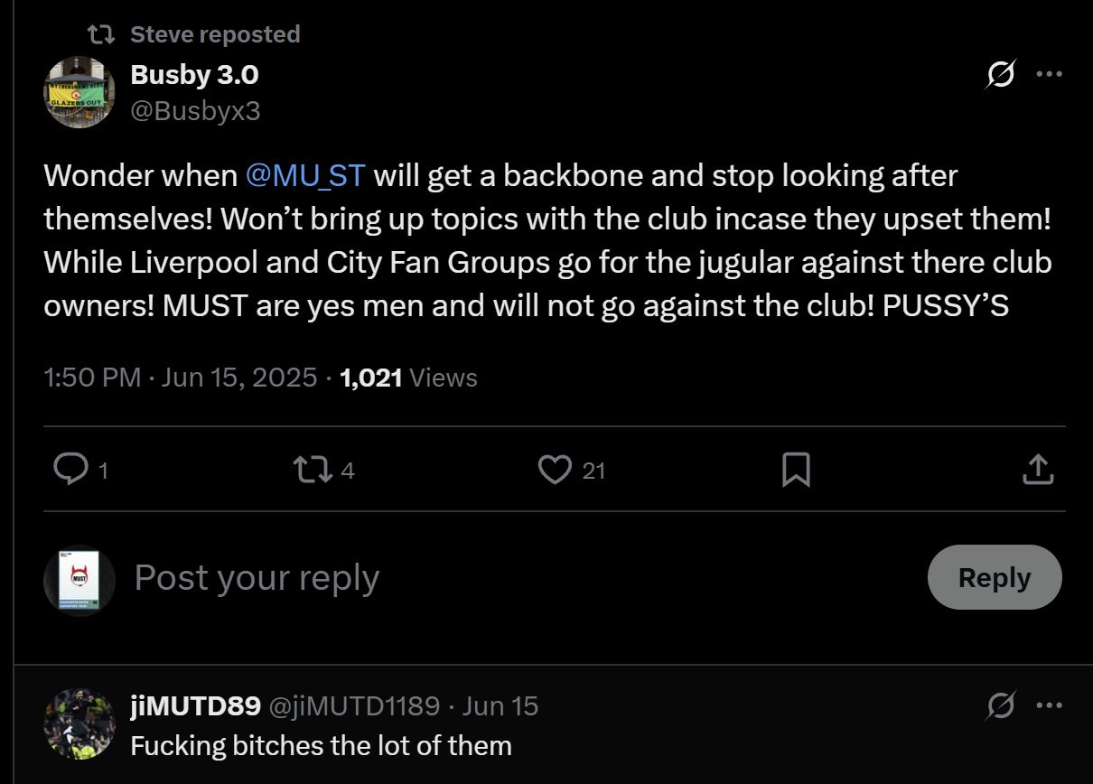Bookmark this post
The image size is (1093, 784).
(x=796, y=470)
